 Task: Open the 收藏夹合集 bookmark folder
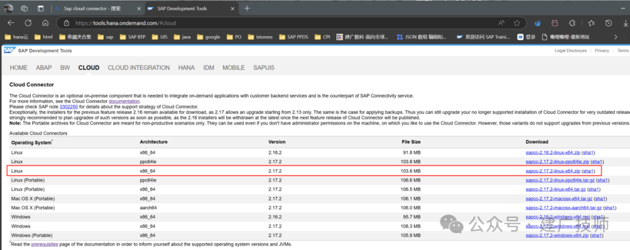click(x=75, y=37)
